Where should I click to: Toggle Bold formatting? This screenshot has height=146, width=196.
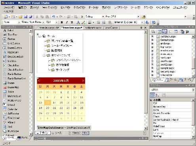tap(62, 22)
